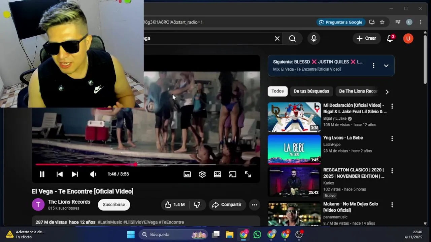Viewport: 431px width, 242px height.
Task: Go to the previous video in playlist
Action: coord(60,174)
